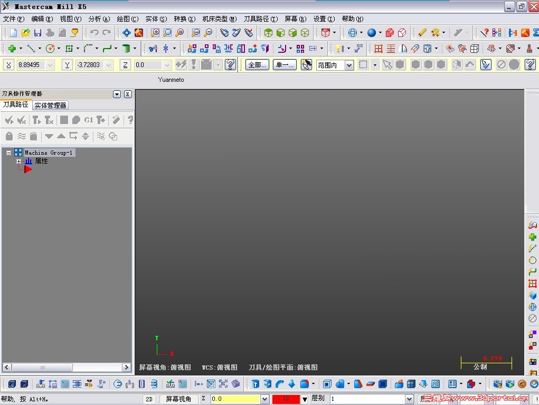Screen dimensions: 539x405
Task: Click the trim scissors icon
Action: coord(153,49)
